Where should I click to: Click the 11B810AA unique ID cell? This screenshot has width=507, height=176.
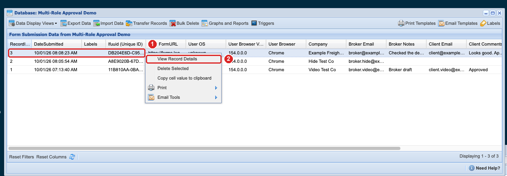125,70
